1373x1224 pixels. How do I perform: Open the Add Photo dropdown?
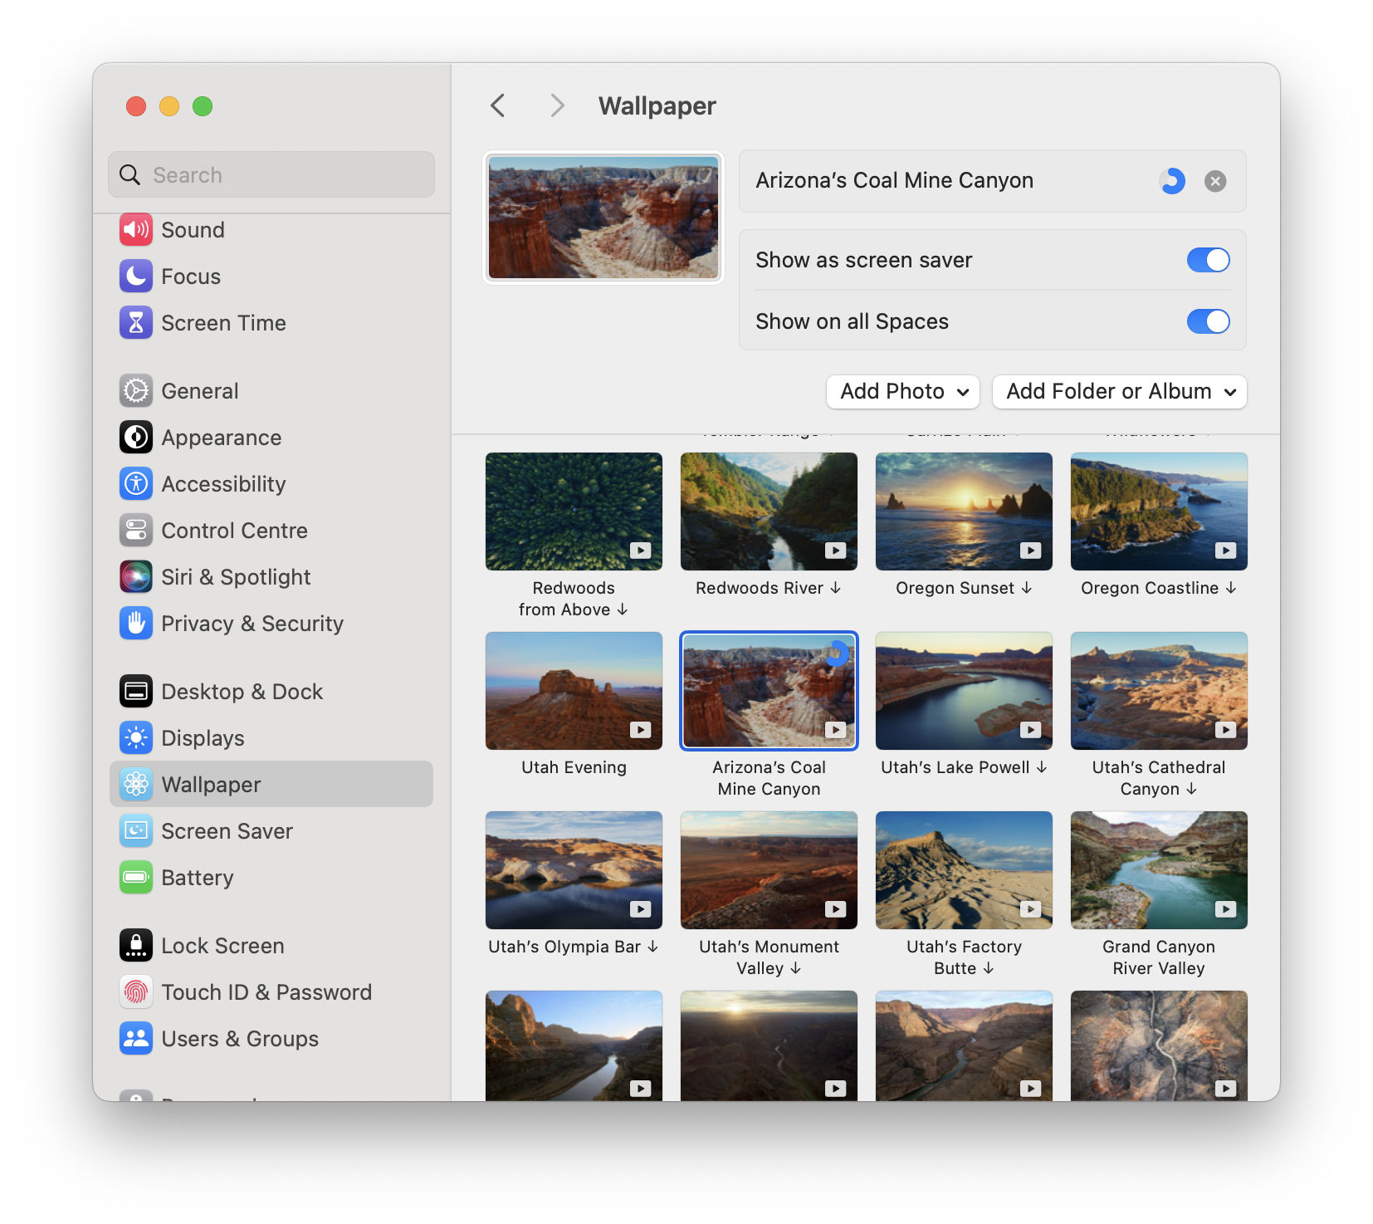[x=903, y=392]
